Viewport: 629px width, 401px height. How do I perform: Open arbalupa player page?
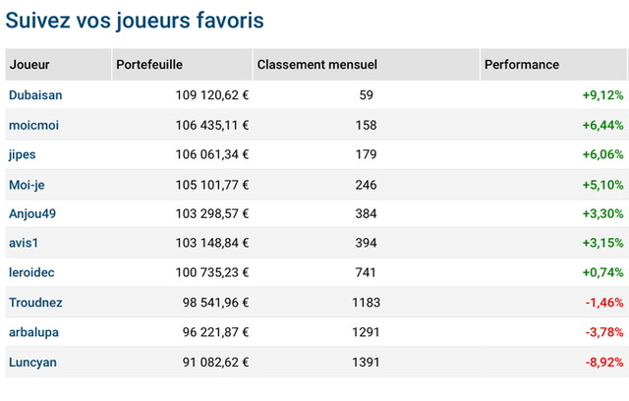click(33, 332)
